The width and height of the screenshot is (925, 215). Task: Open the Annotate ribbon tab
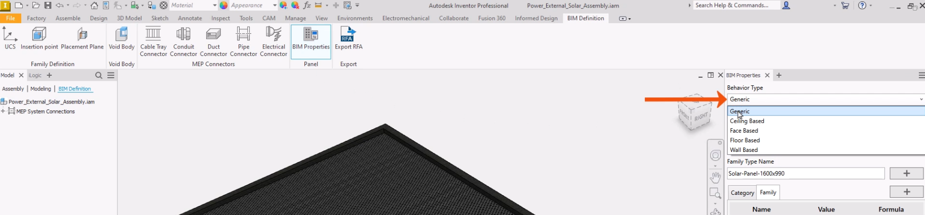(x=190, y=18)
